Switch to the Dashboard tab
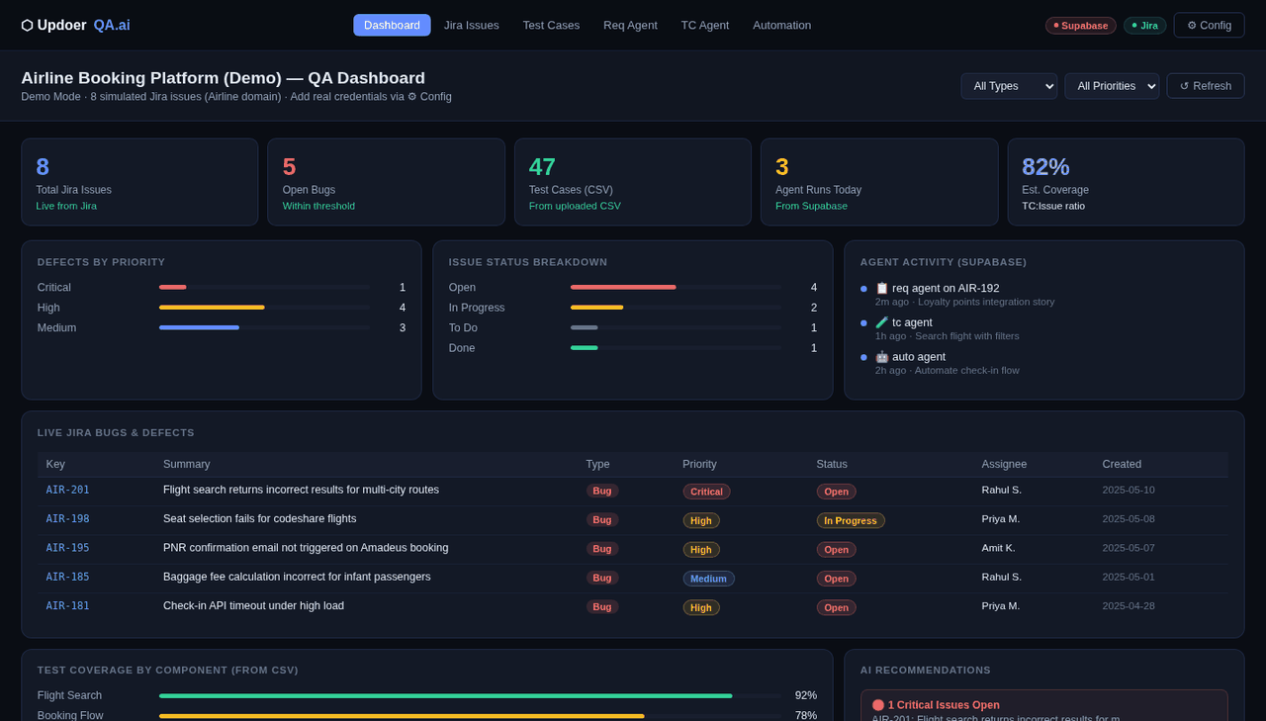Screen dimensions: 1266x721 (x=392, y=25)
